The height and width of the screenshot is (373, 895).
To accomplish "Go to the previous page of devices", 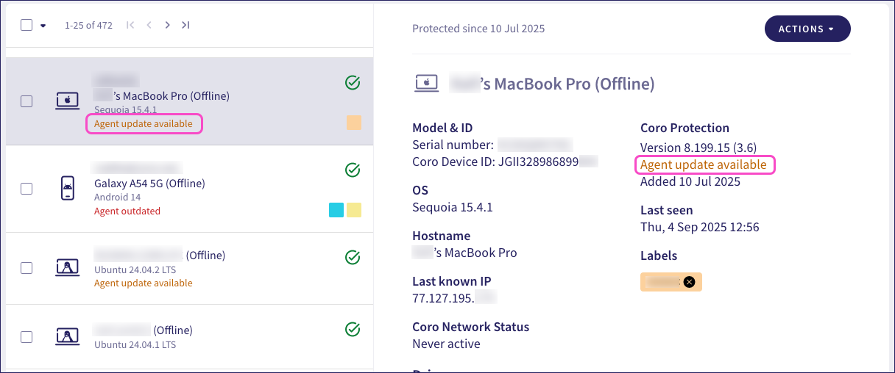I will tap(149, 25).
